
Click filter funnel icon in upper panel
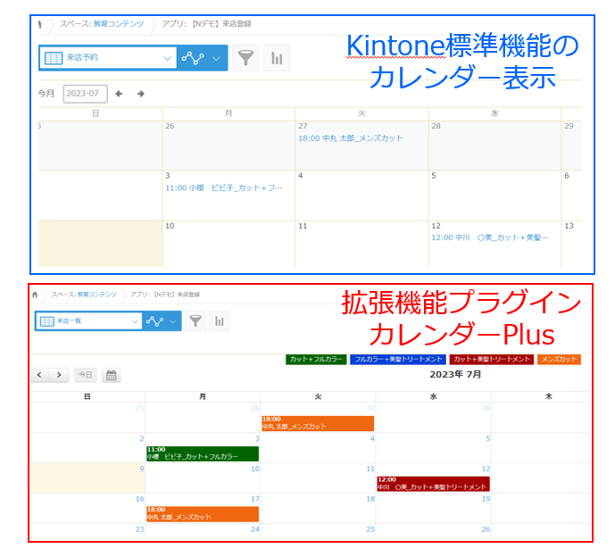coord(245,58)
